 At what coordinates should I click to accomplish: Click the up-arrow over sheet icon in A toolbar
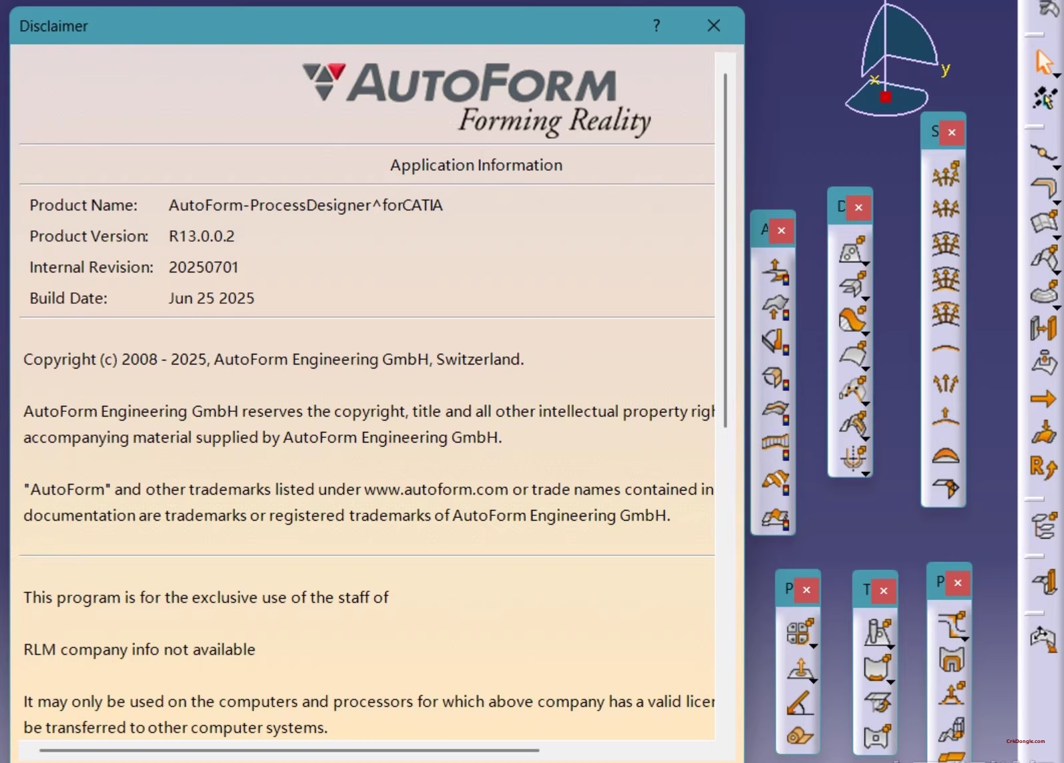[775, 272]
